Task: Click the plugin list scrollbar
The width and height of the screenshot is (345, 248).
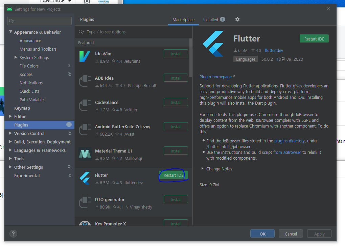Action: [190, 58]
